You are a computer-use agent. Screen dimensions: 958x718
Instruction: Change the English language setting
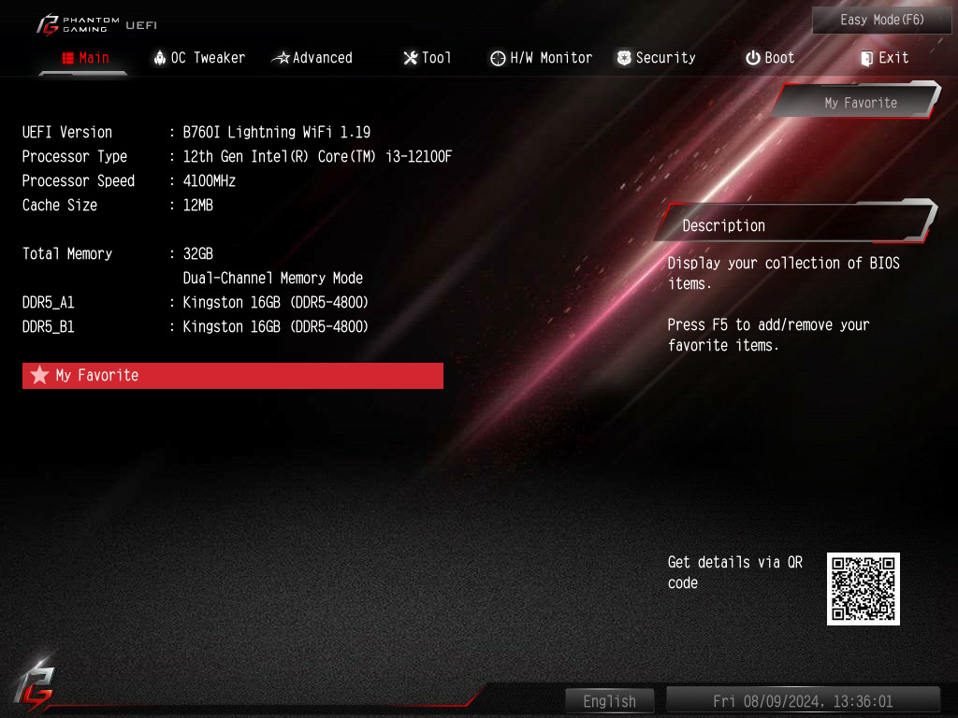[609, 701]
